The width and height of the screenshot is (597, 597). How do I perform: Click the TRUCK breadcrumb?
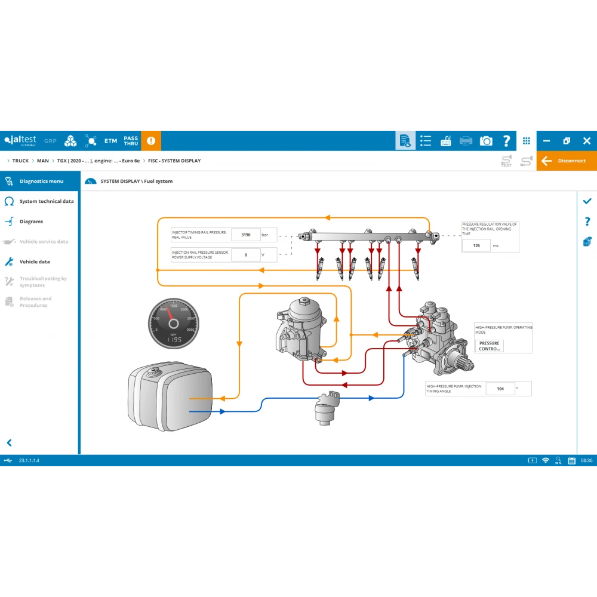(x=20, y=161)
